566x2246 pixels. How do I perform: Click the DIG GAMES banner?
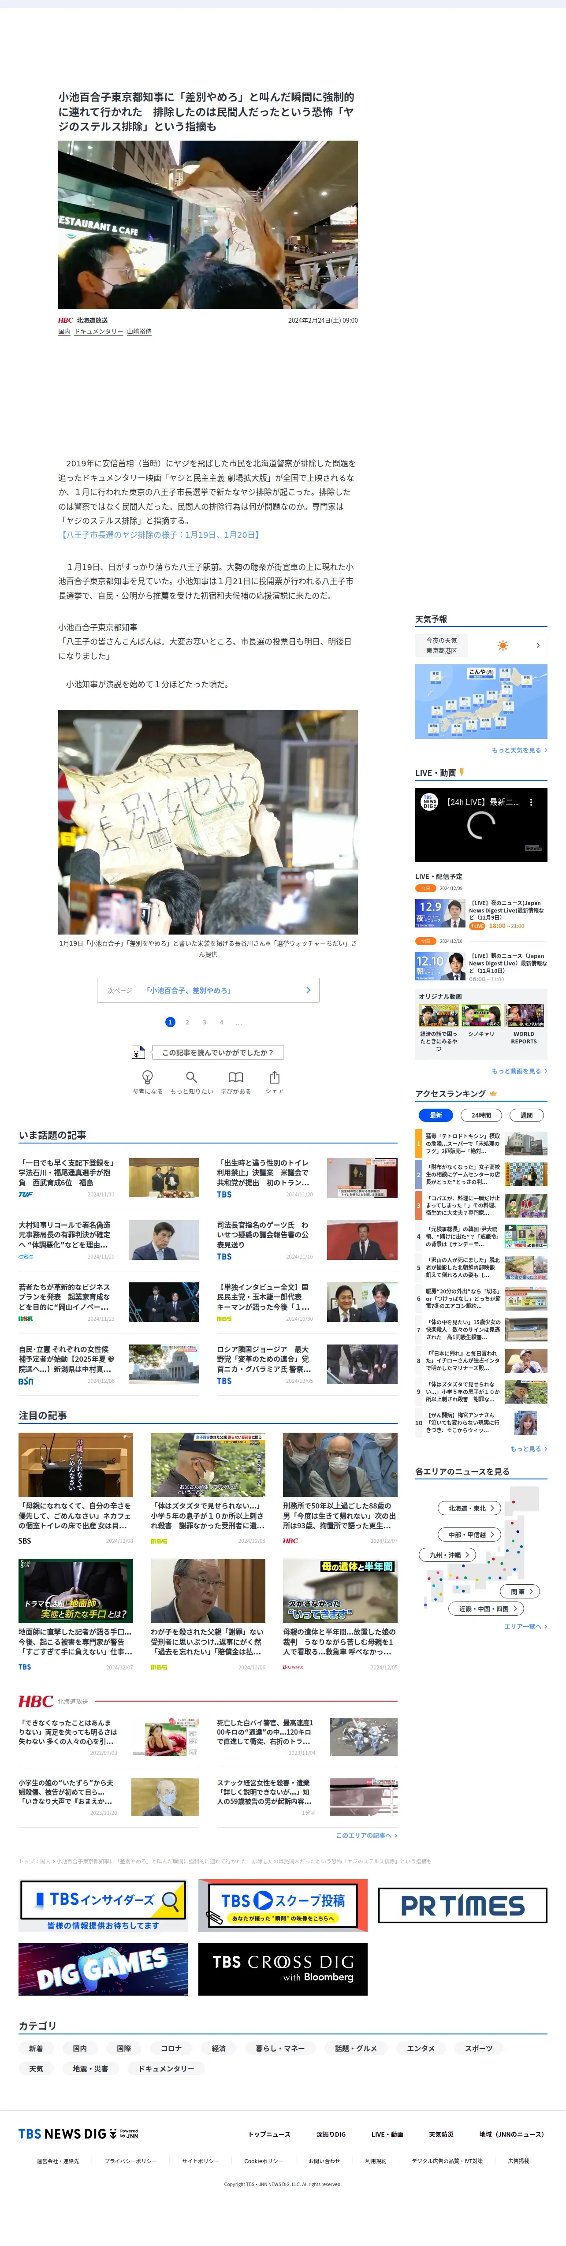click(103, 1969)
